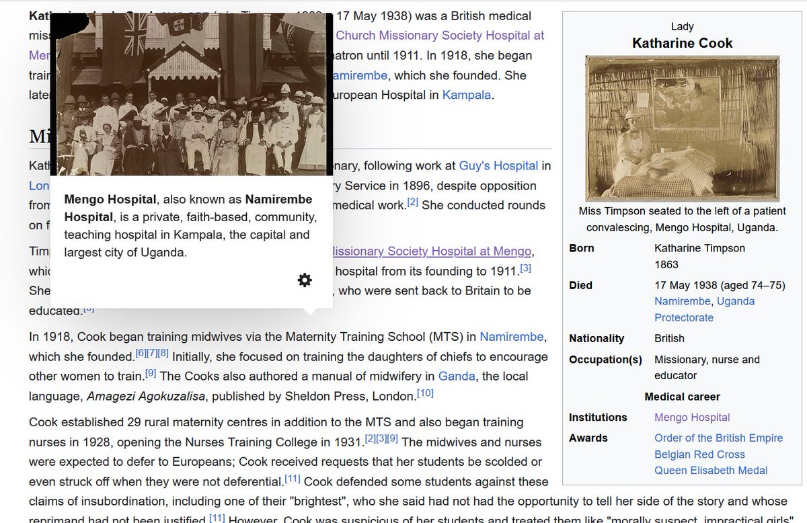Click Born label in infobox
Viewport: 807px width, 523px height.
point(582,248)
